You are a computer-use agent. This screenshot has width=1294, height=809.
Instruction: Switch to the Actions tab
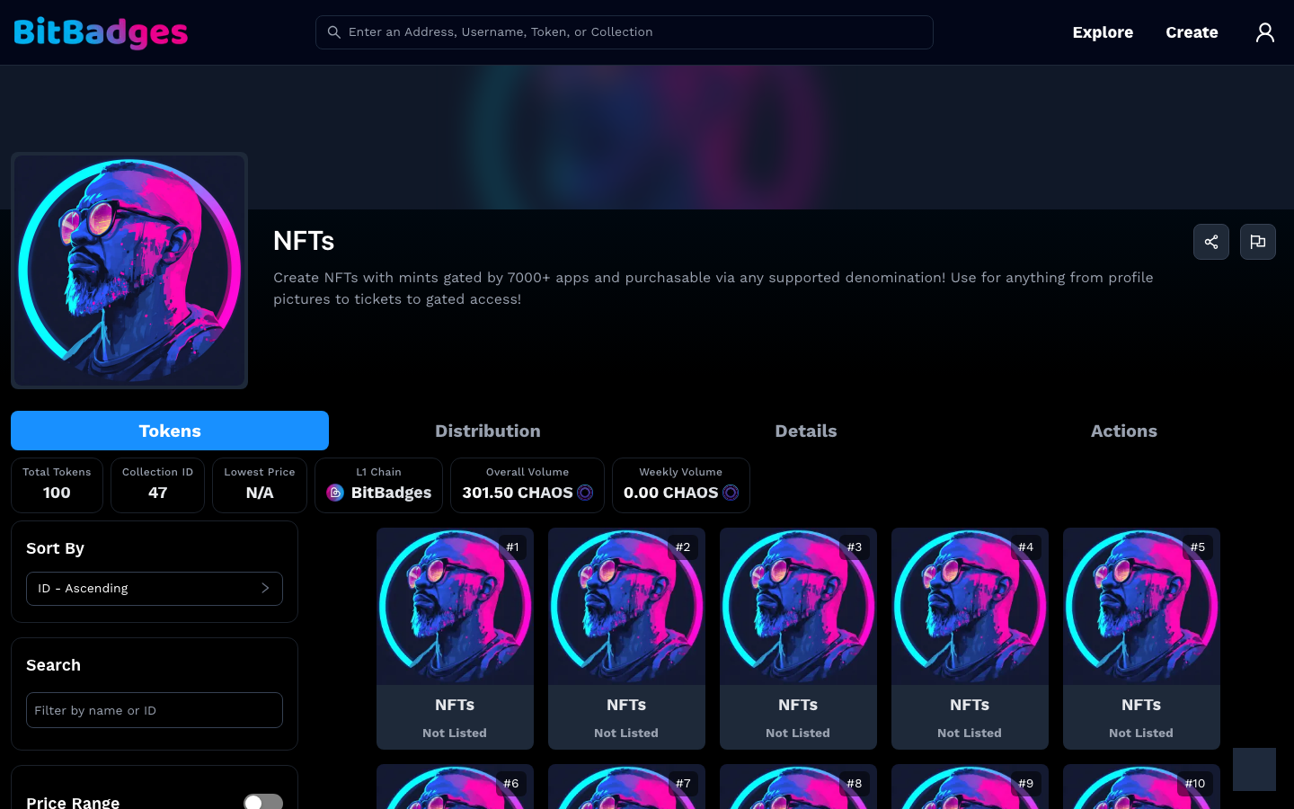coord(1124,431)
